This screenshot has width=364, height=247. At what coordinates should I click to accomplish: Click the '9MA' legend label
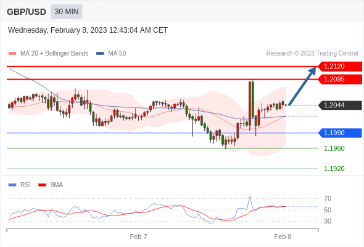pos(57,185)
